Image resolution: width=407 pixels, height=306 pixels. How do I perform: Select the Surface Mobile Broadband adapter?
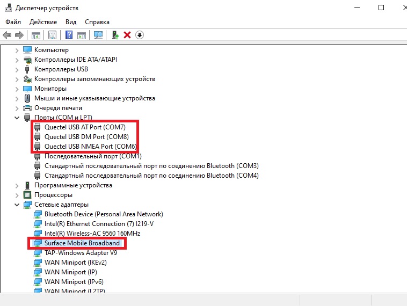(x=82, y=243)
